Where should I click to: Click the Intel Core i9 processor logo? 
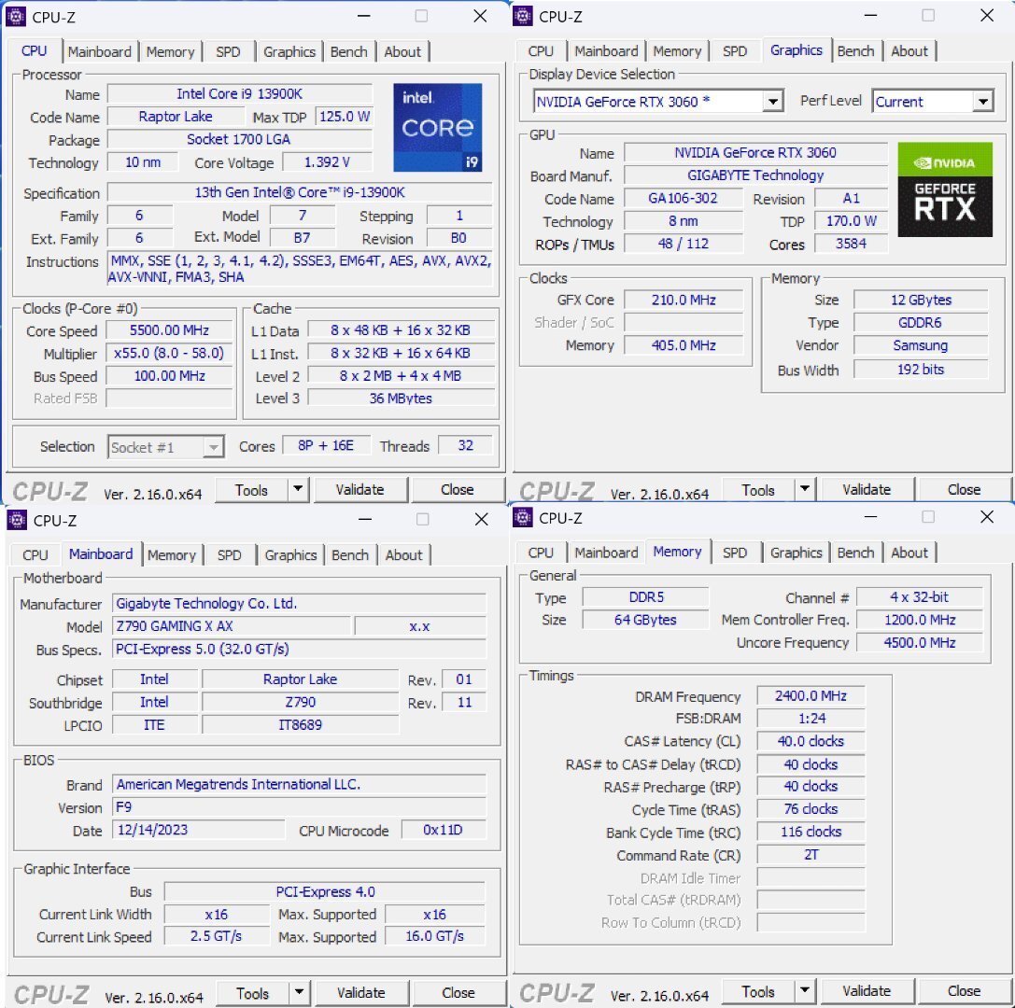click(x=438, y=128)
